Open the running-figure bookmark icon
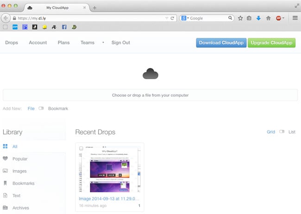Image resolution: width=301 pixels, height=214 pixels. (x=54, y=27)
